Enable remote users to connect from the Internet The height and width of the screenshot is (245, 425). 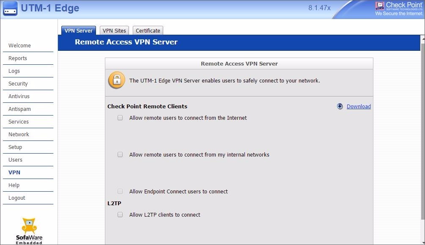pyautogui.click(x=120, y=118)
